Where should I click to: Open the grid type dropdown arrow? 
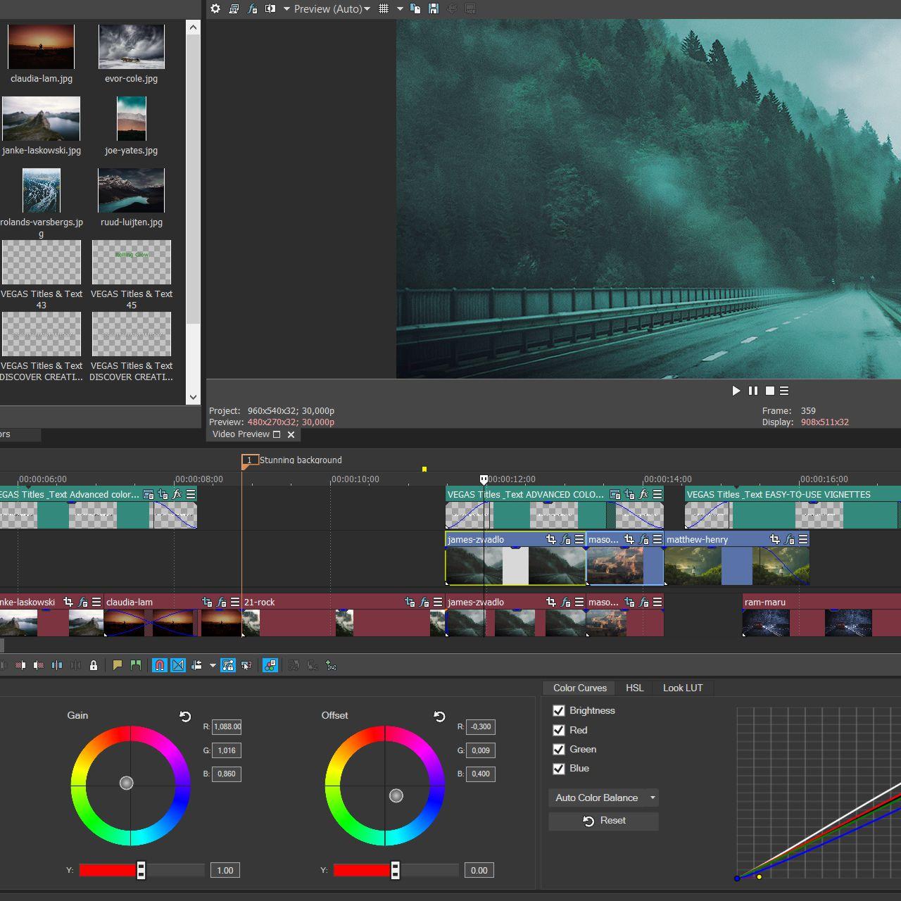pos(399,9)
